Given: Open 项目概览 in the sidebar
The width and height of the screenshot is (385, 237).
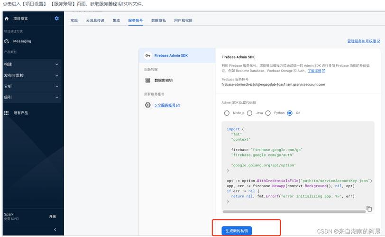Looking at the screenshot, I should point(21,18).
